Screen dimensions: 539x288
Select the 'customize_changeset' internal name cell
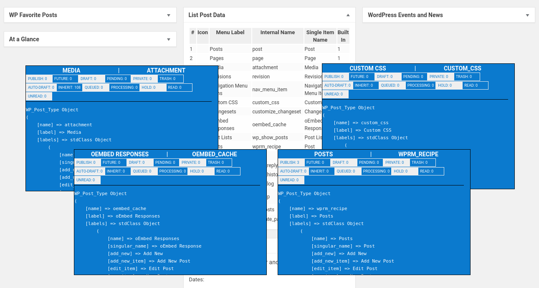click(x=278, y=112)
